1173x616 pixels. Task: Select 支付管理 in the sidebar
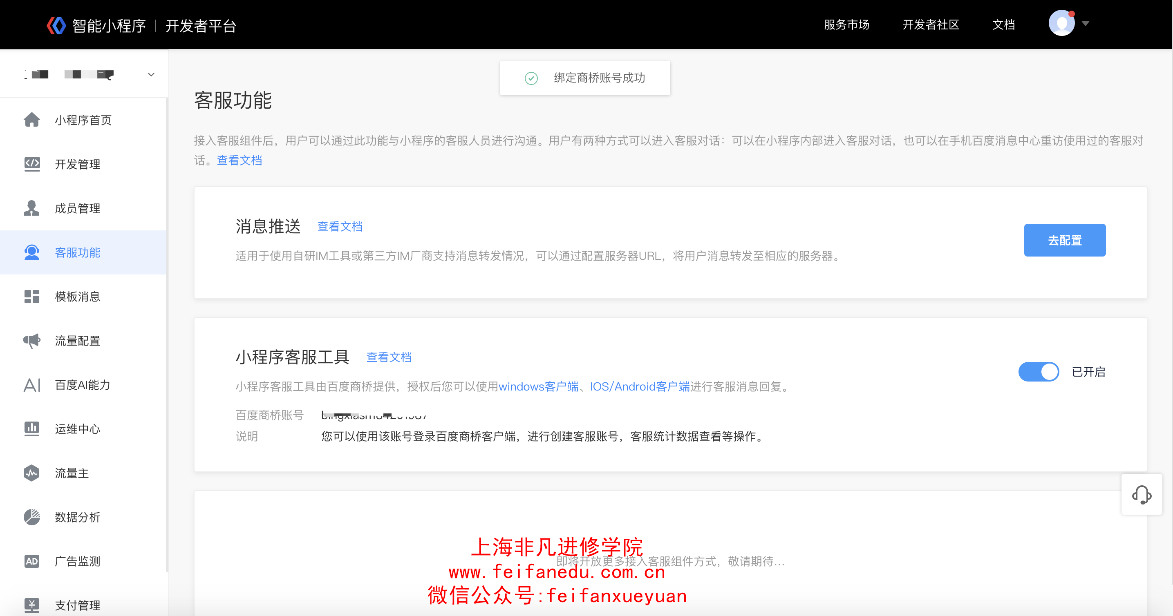click(x=83, y=604)
